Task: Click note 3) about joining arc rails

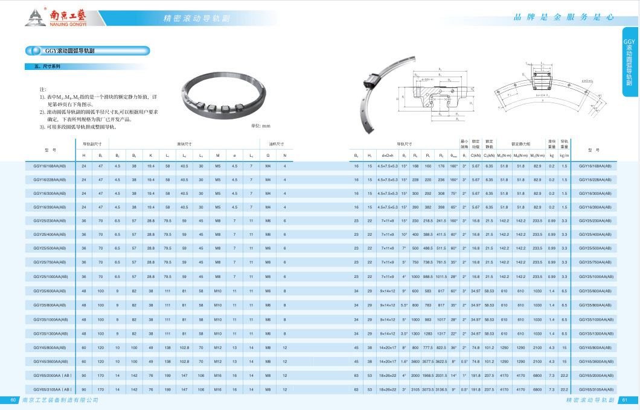Action: click(x=78, y=127)
